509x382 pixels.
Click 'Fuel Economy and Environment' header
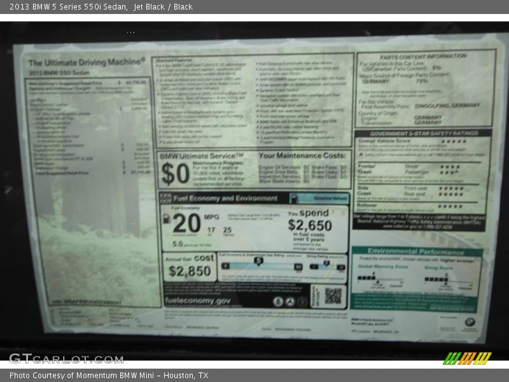tap(225, 198)
